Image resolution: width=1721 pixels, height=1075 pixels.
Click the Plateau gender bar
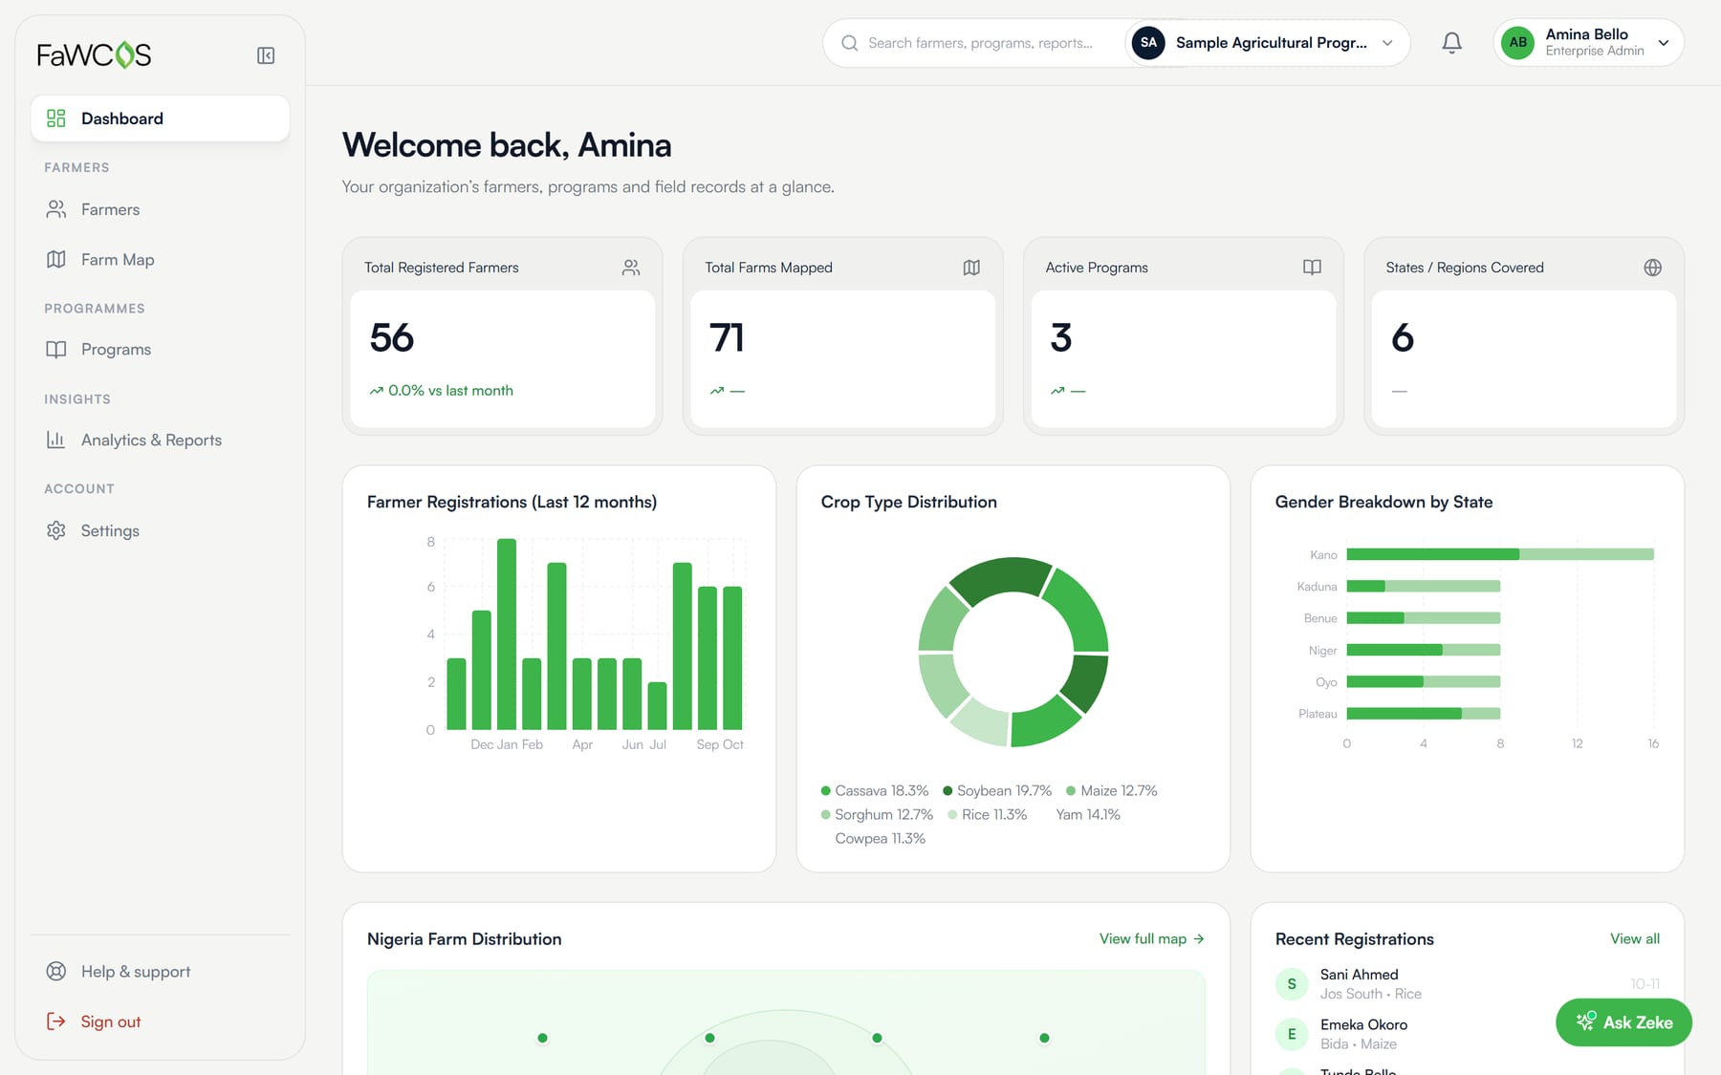tap(1424, 714)
